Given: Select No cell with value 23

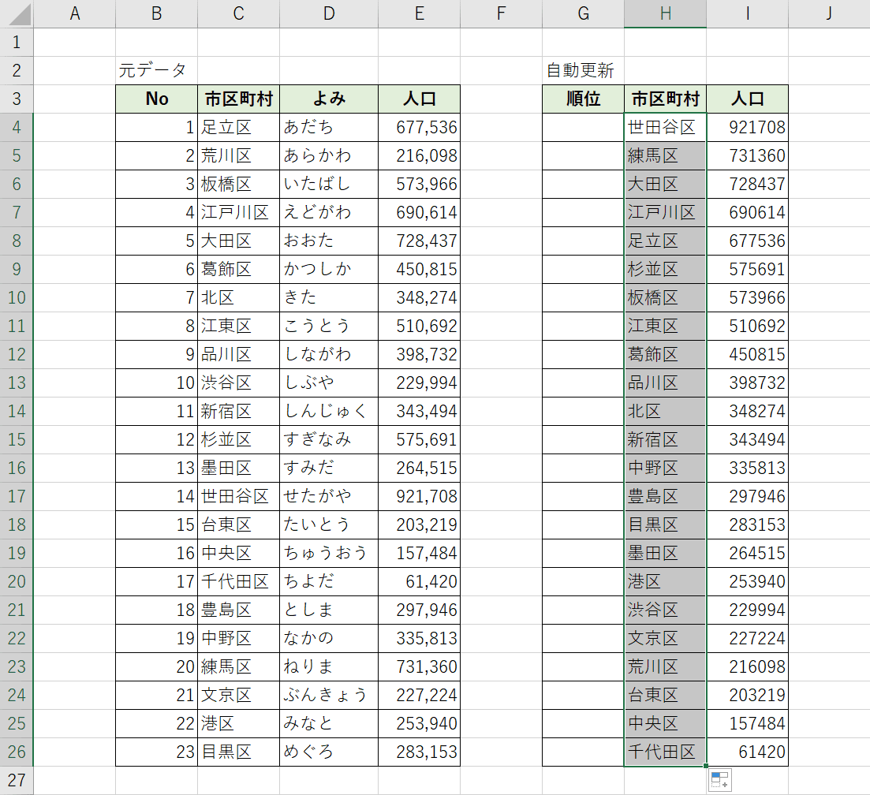Looking at the screenshot, I should (156, 752).
